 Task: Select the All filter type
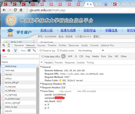coord(63,56)
